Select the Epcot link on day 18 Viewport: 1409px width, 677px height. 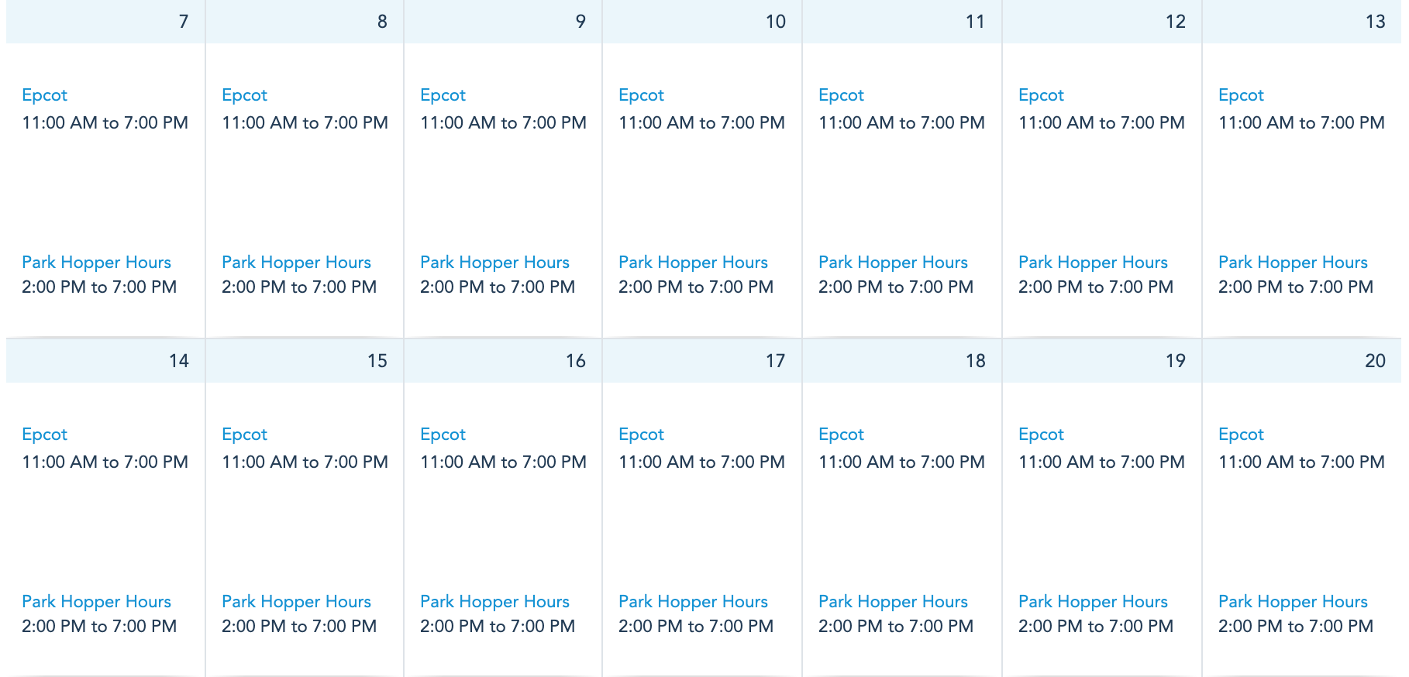tap(841, 435)
